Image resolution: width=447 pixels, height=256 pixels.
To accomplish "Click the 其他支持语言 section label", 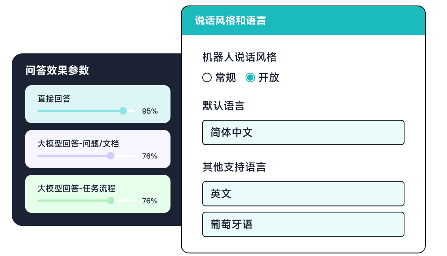I will [x=234, y=167].
